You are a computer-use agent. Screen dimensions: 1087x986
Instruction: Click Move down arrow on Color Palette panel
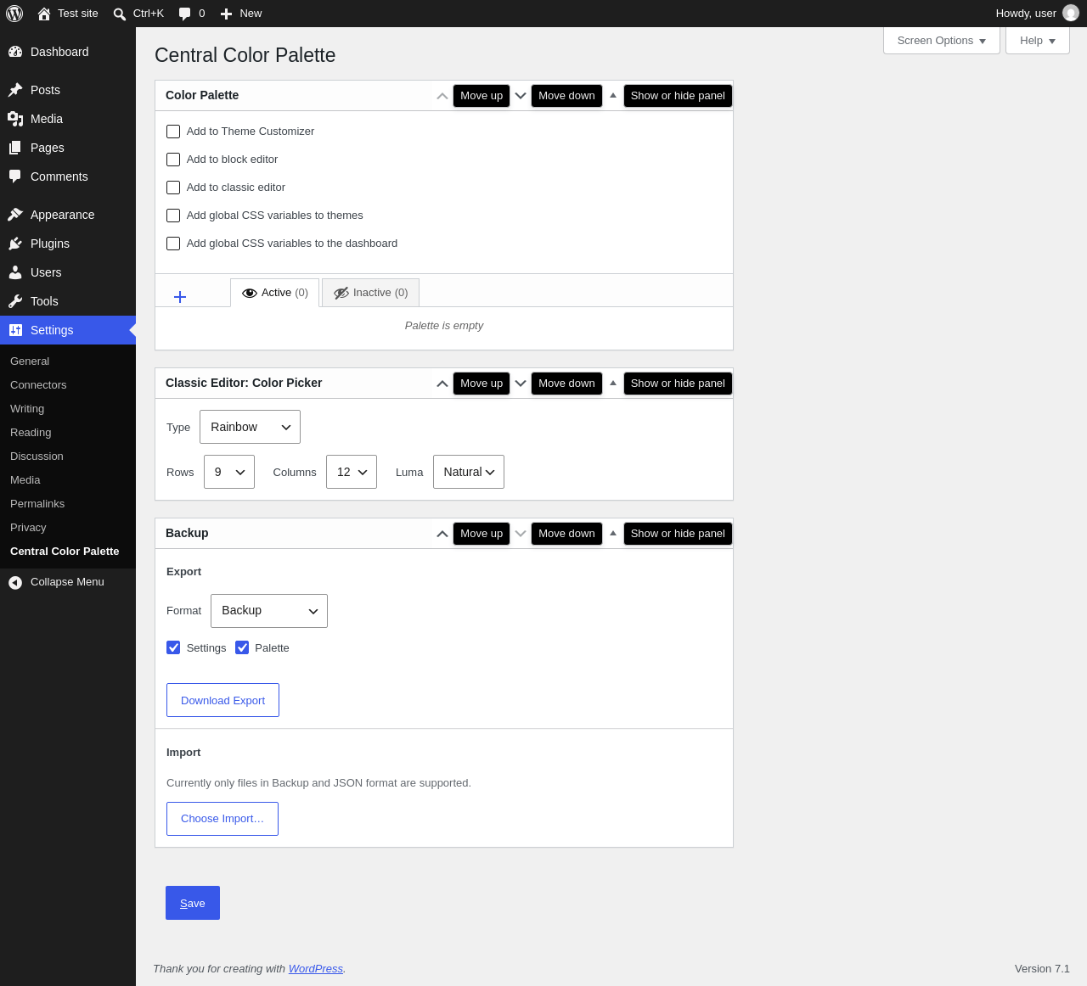521,96
